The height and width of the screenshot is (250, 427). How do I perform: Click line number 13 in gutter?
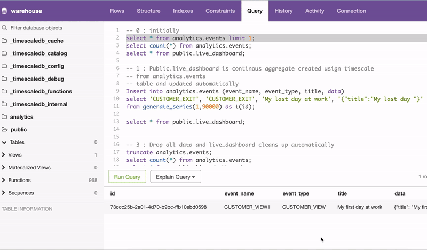tap(116, 121)
